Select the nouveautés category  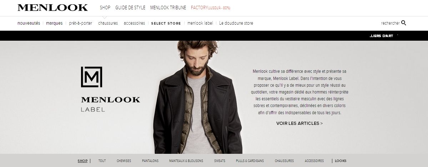[29, 23]
